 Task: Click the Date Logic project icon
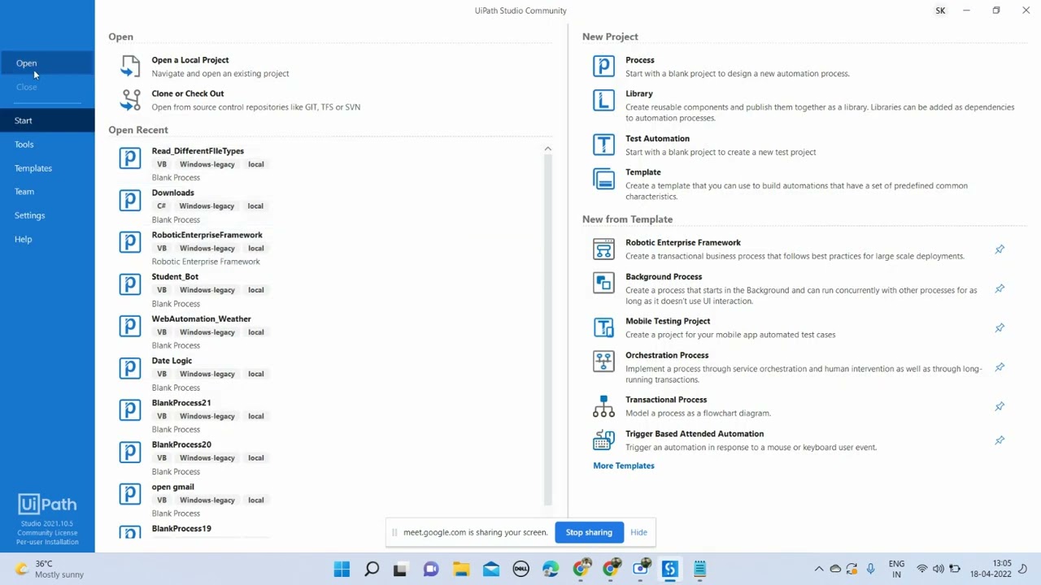pyautogui.click(x=130, y=368)
